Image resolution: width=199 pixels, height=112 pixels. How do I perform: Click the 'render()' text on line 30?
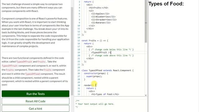89,85
